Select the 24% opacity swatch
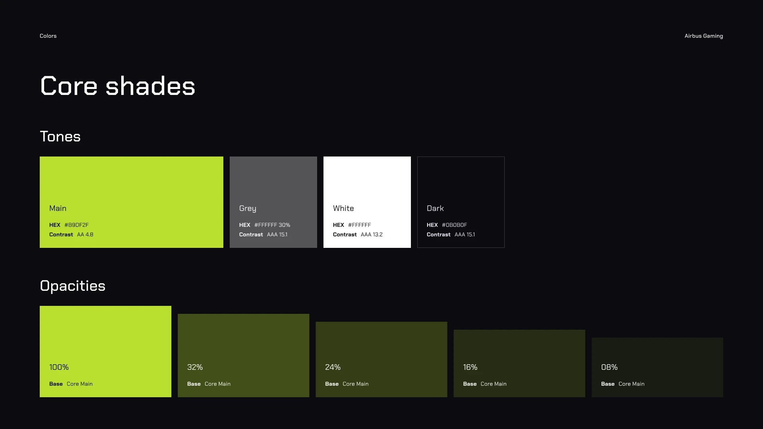 coord(381,359)
